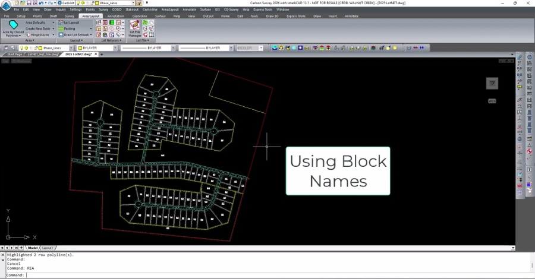Expand the Lot Network panel

(109, 40)
